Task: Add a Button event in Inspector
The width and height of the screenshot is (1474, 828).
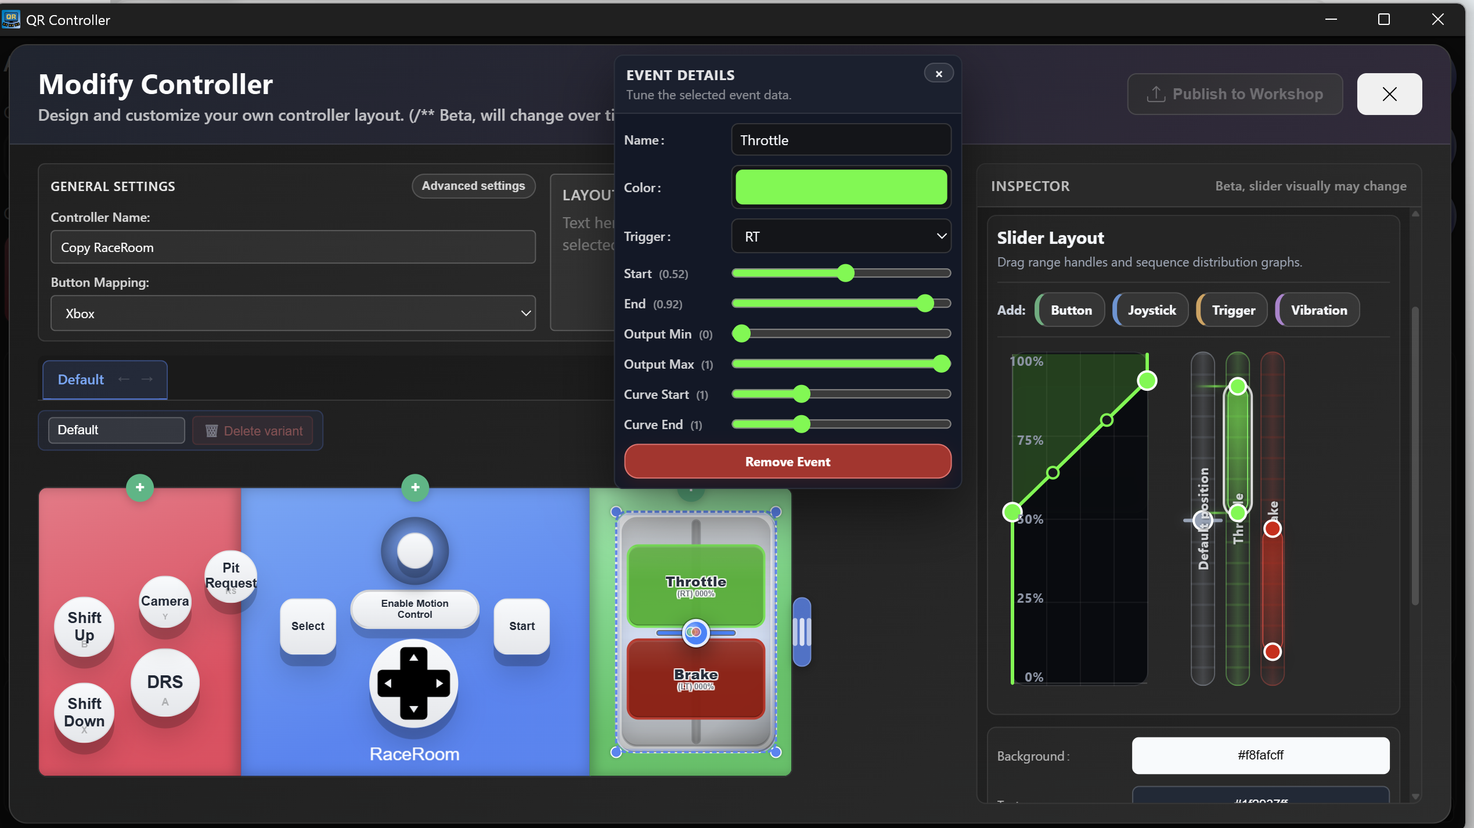Action: pos(1070,310)
